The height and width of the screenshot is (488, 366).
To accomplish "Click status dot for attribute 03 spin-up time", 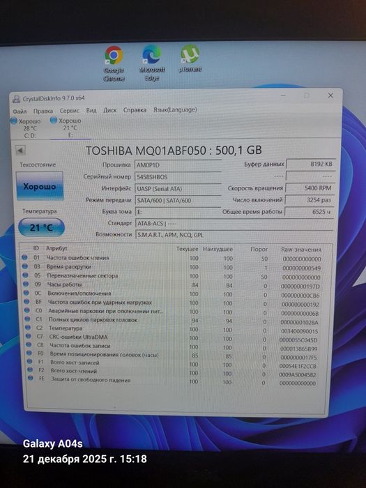I will coord(25,266).
